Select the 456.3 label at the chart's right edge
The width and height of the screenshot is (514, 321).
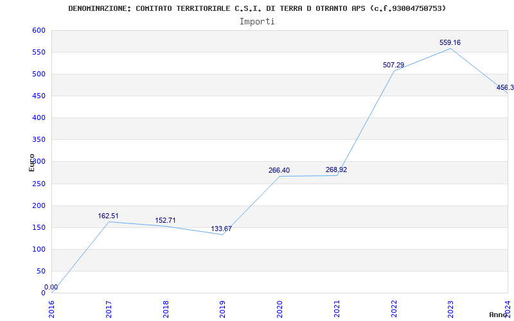click(505, 88)
